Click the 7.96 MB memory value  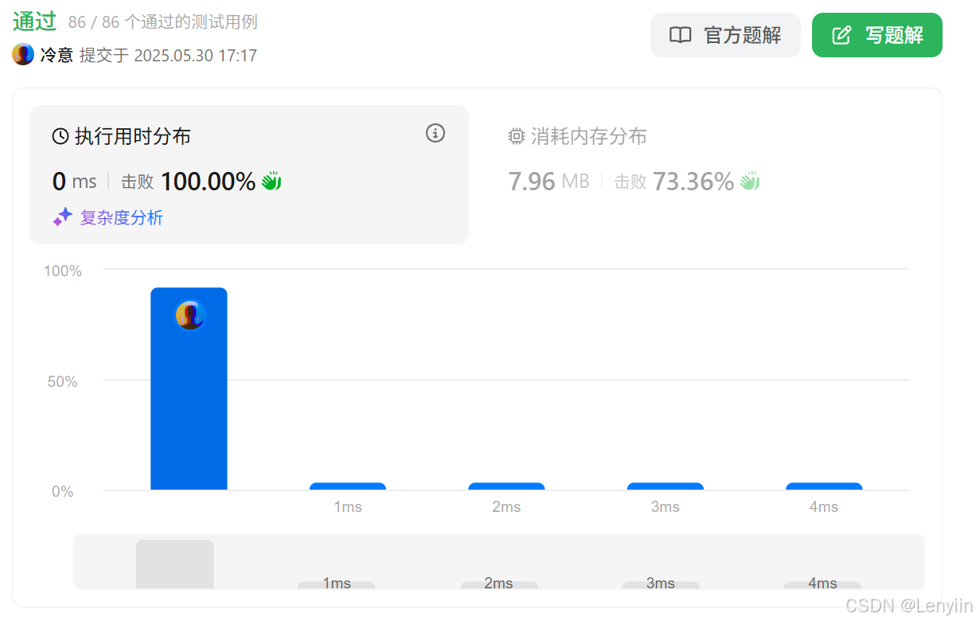tap(549, 182)
